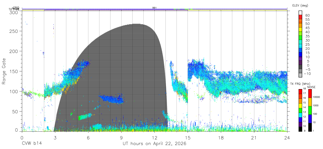323x149 pixels.
Task: Click the '991' CPID value above the plot
Action: 154,8
